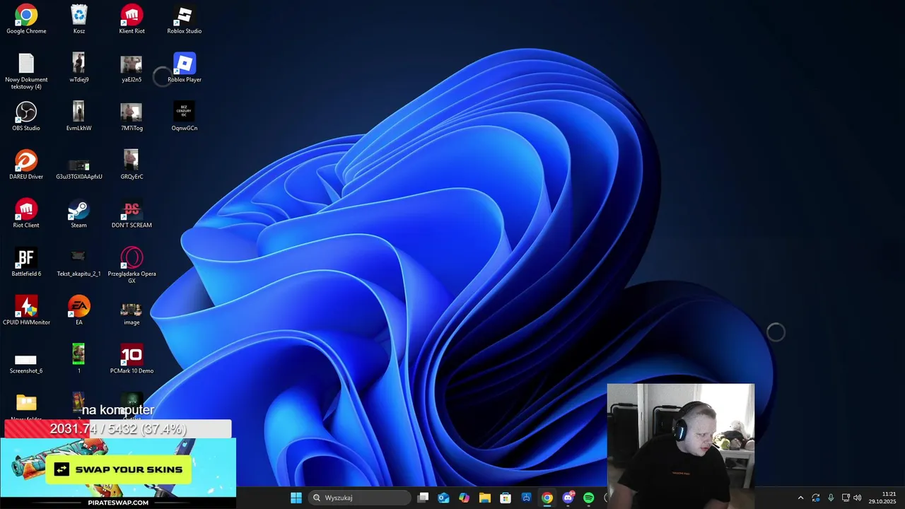Switch to Chrome on the taskbar
Viewport: 905px width, 509px height.
547,498
